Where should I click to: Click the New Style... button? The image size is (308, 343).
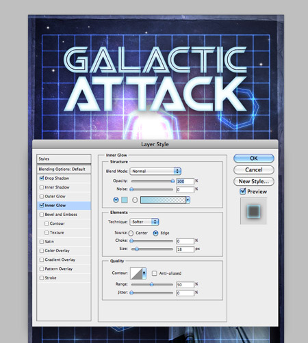pyautogui.click(x=254, y=181)
